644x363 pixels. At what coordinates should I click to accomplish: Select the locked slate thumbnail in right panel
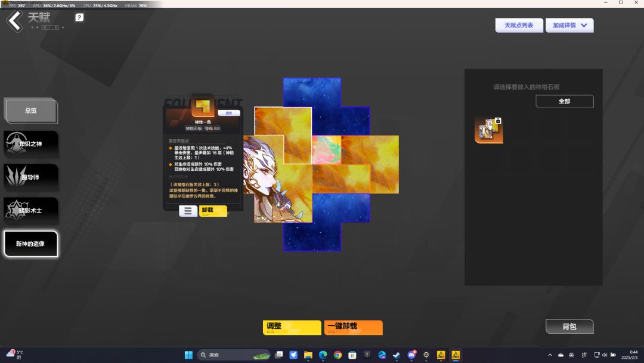tap(489, 130)
